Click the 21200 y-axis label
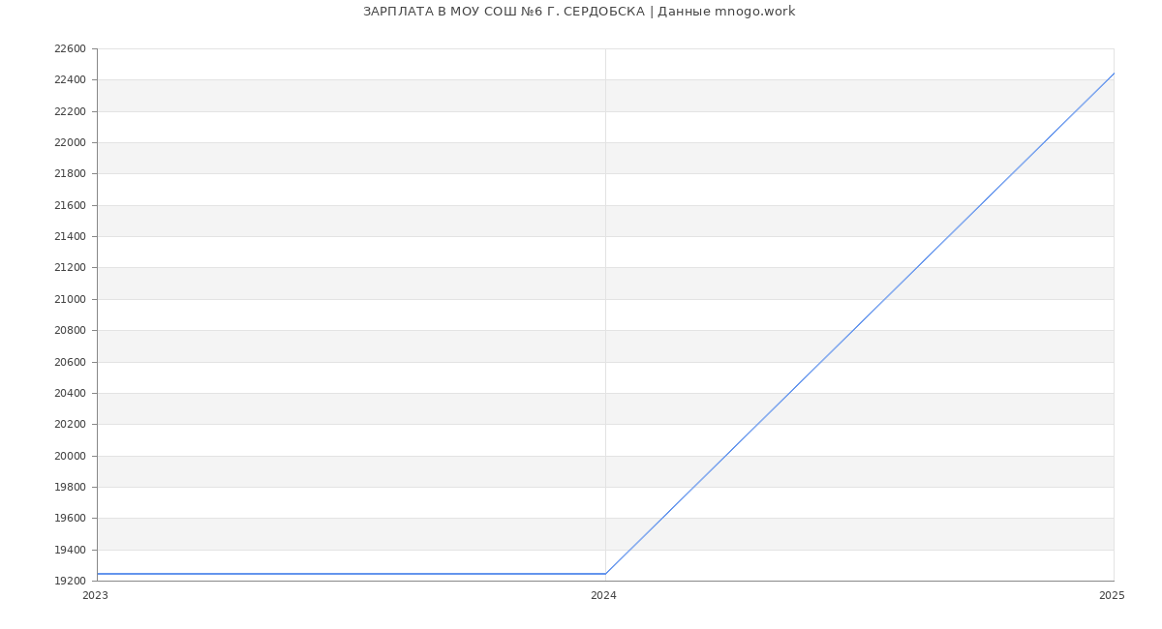The image size is (1162, 629). point(70,268)
